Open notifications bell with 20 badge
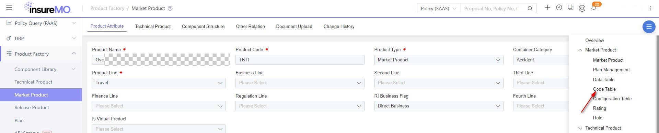This screenshot has width=659, height=133. coord(594,8)
